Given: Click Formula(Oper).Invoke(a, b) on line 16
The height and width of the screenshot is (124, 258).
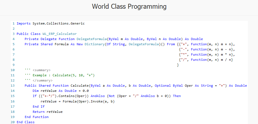Looking at the screenshot, I should [x=89, y=102].
